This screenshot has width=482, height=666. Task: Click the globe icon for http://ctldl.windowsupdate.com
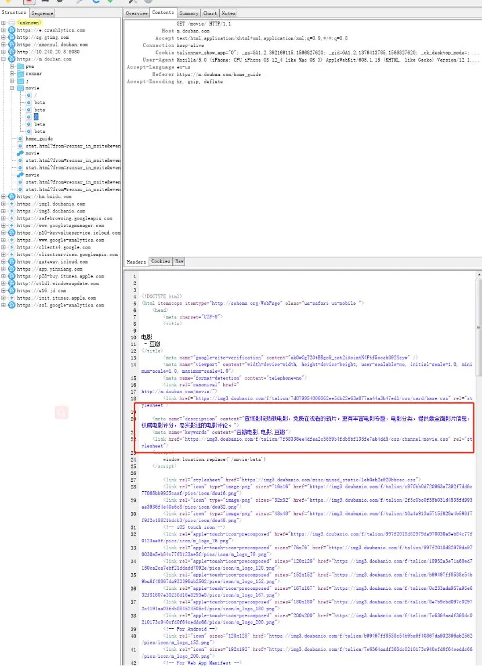[12, 283]
